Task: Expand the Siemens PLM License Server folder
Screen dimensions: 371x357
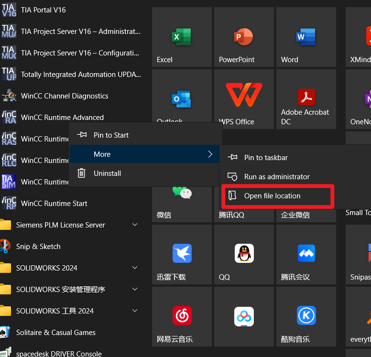Action: click(135, 225)
